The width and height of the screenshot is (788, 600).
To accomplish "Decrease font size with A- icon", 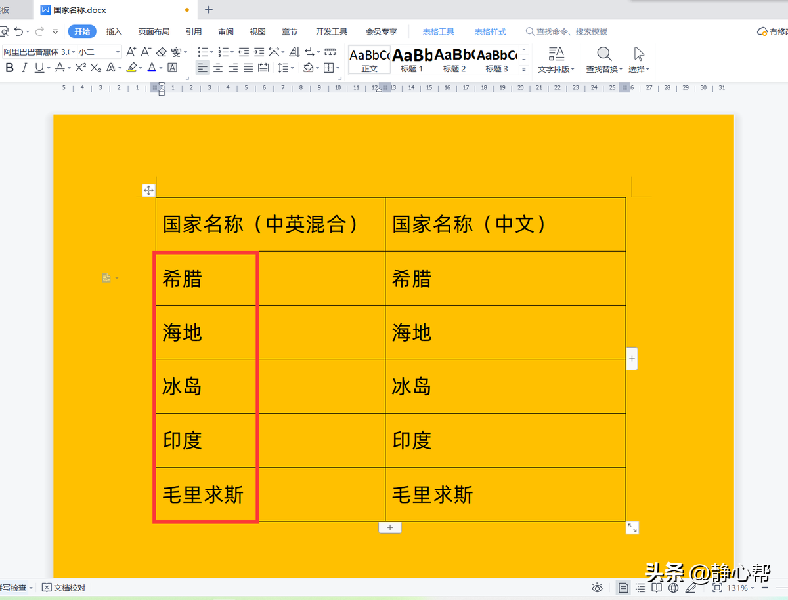I will 146,52.
